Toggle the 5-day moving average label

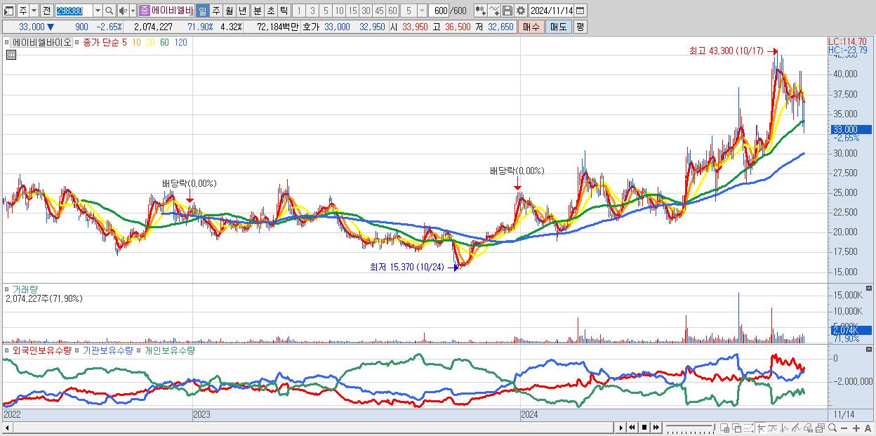124,42
